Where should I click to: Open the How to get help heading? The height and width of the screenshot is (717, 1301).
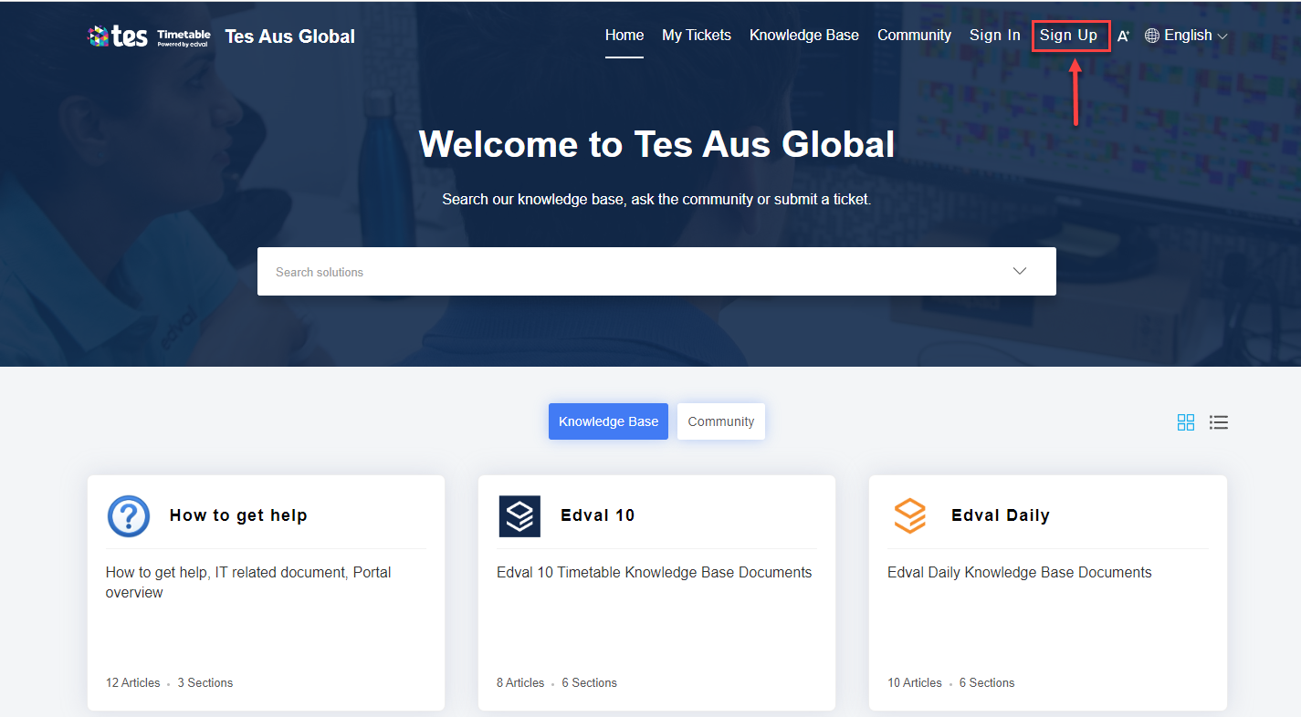(x=238, y=515)
